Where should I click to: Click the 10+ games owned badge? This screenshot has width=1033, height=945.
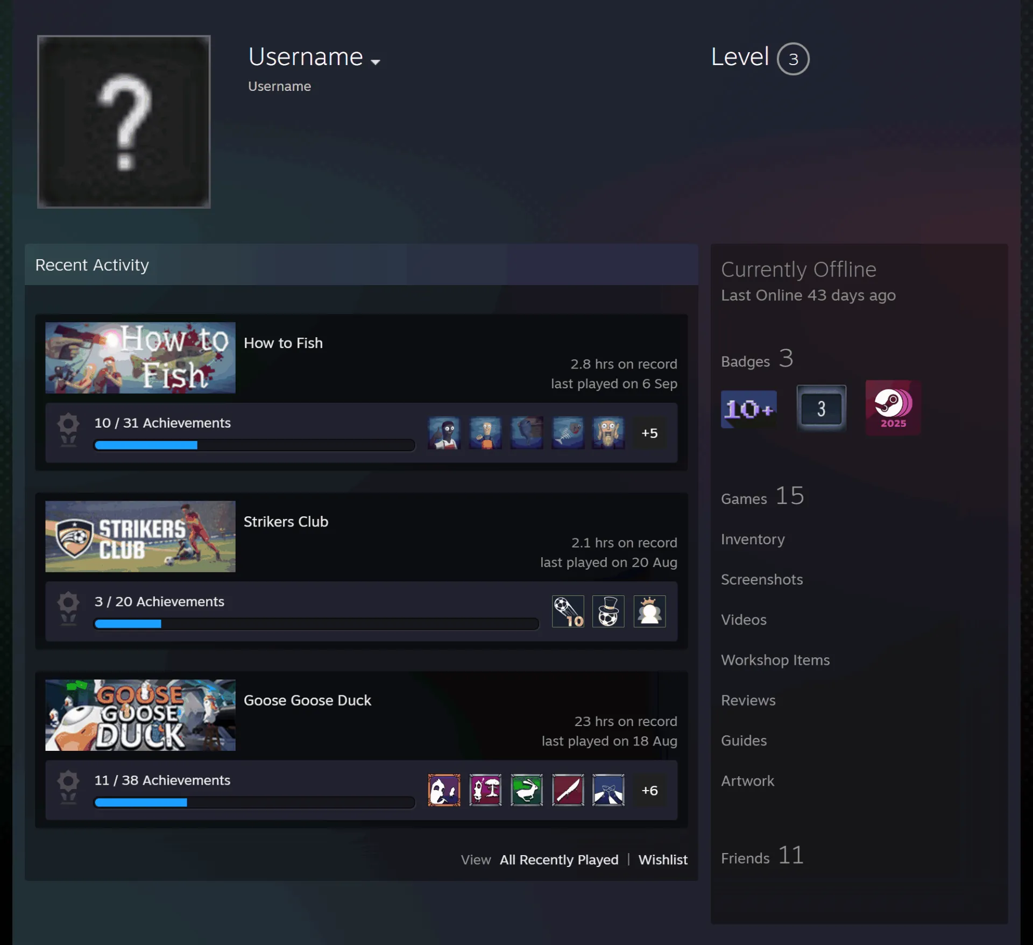(x=748, y=409)
